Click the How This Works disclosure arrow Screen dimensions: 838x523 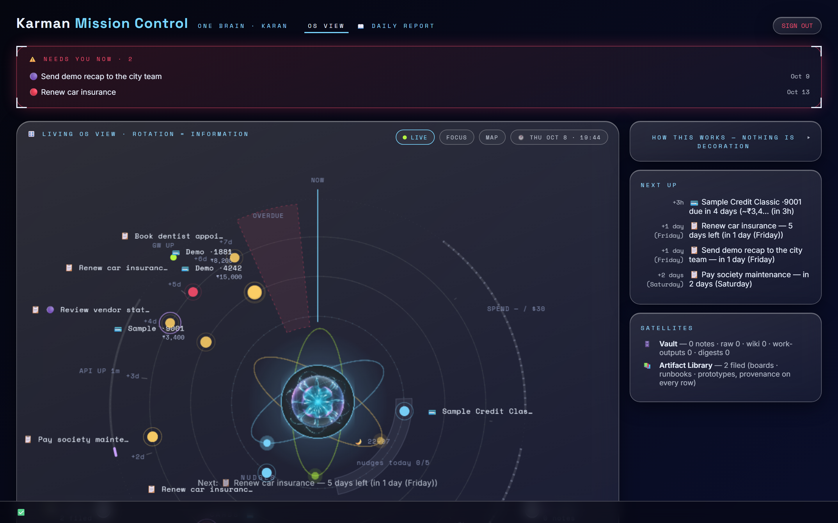click(809, 138)
